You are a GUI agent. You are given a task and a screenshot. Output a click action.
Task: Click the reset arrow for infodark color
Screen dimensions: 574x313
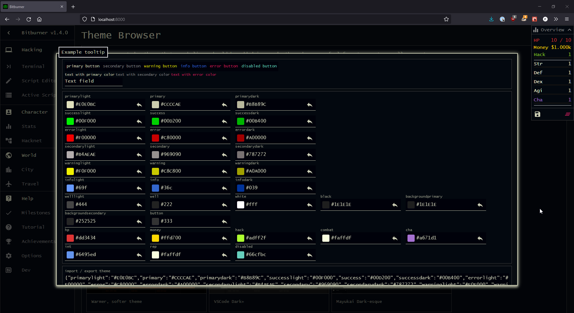coord(310,188)
